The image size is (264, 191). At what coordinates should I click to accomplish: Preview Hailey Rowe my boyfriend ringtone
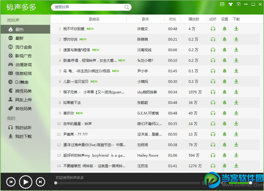pyautogui.click(x=213, y=155)
